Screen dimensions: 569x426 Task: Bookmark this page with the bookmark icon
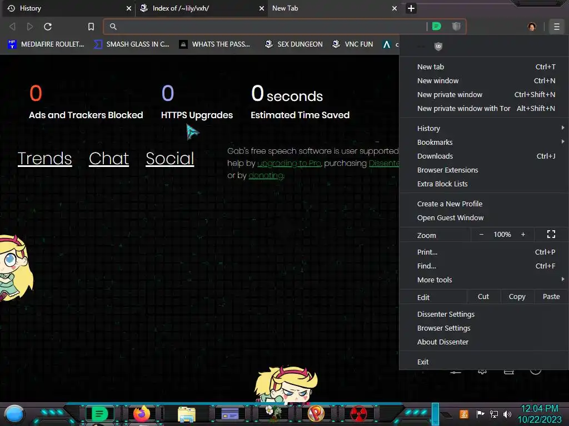point(91,27)
